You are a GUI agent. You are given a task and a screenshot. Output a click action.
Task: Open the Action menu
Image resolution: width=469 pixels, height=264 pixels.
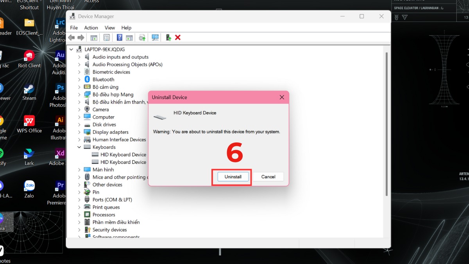point(91,27)
